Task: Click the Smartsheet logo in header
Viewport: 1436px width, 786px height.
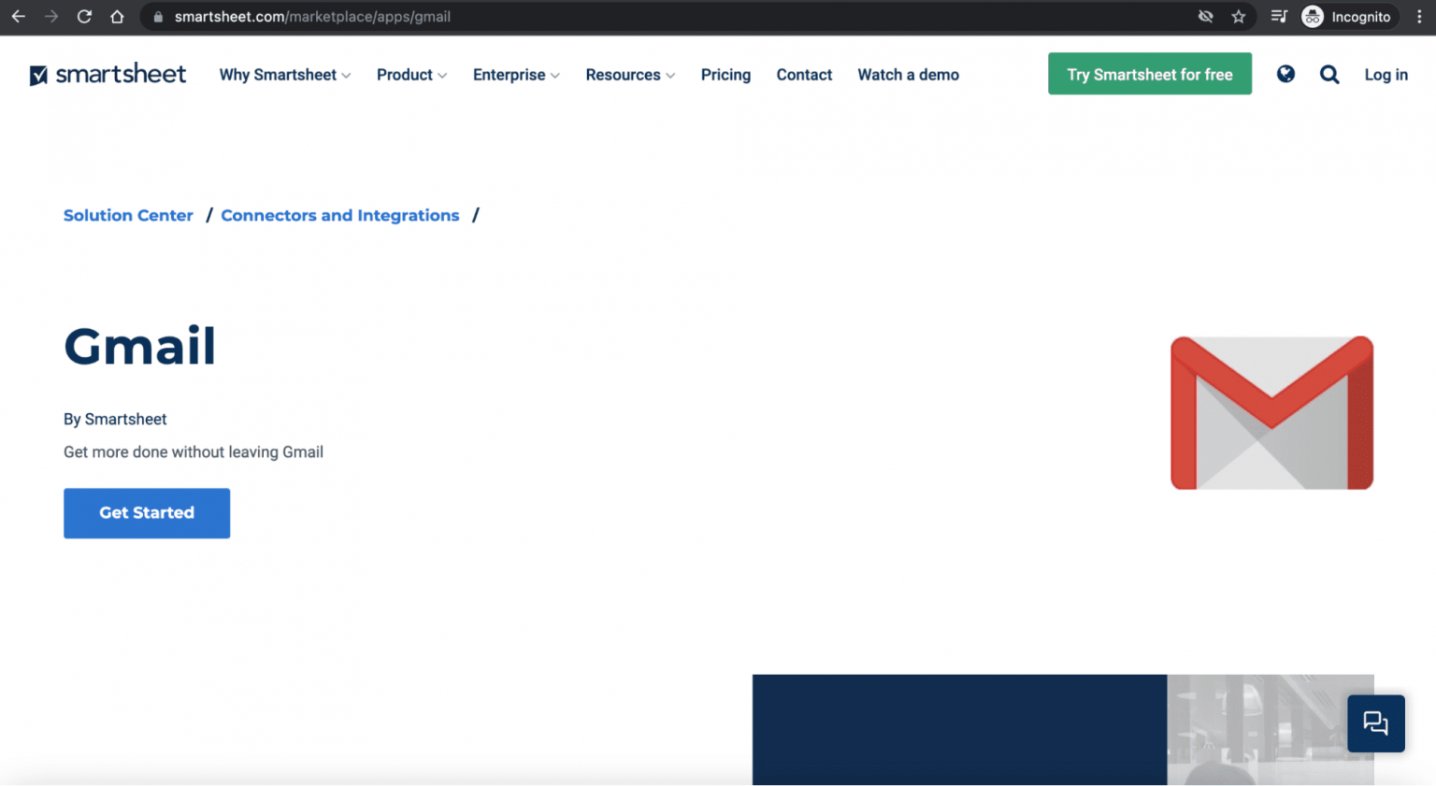Action: point(108,75)
